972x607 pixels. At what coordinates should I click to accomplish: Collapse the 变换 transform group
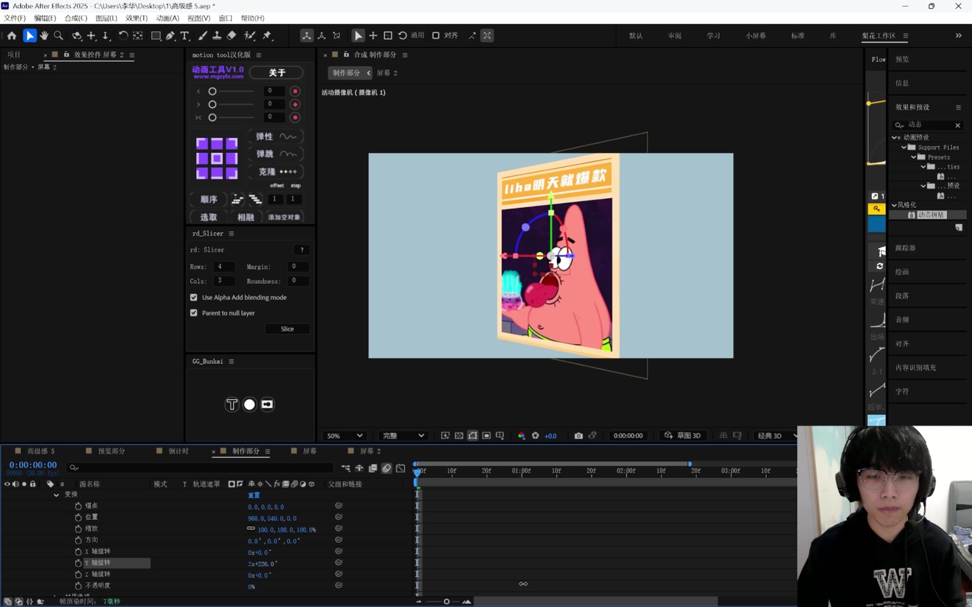(x=56, y=495)
